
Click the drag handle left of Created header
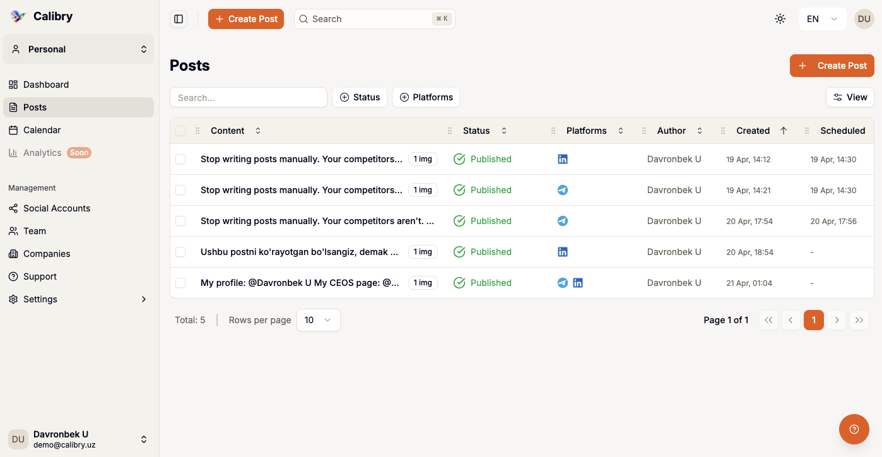coord(723,131)
